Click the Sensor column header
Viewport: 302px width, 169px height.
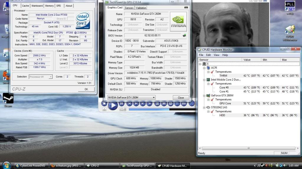[x=220, y=60]
